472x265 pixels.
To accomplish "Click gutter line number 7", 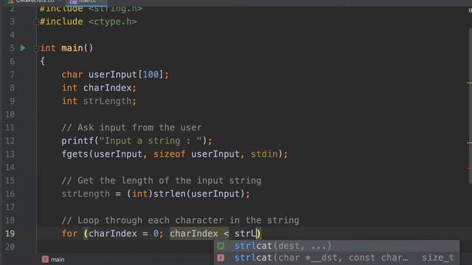I will click(12, 74).
